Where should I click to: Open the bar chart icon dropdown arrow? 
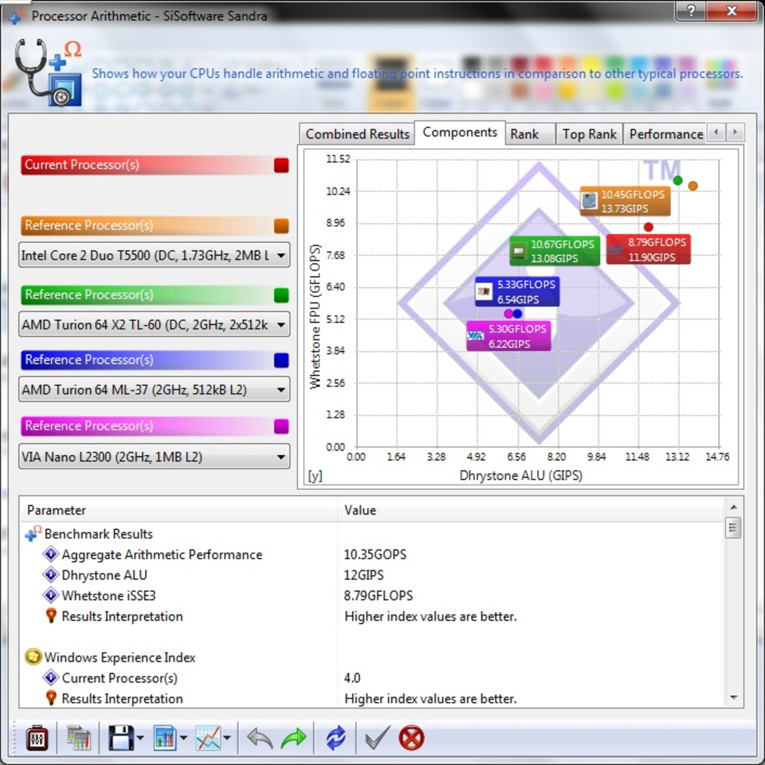(x=184, y=738)
